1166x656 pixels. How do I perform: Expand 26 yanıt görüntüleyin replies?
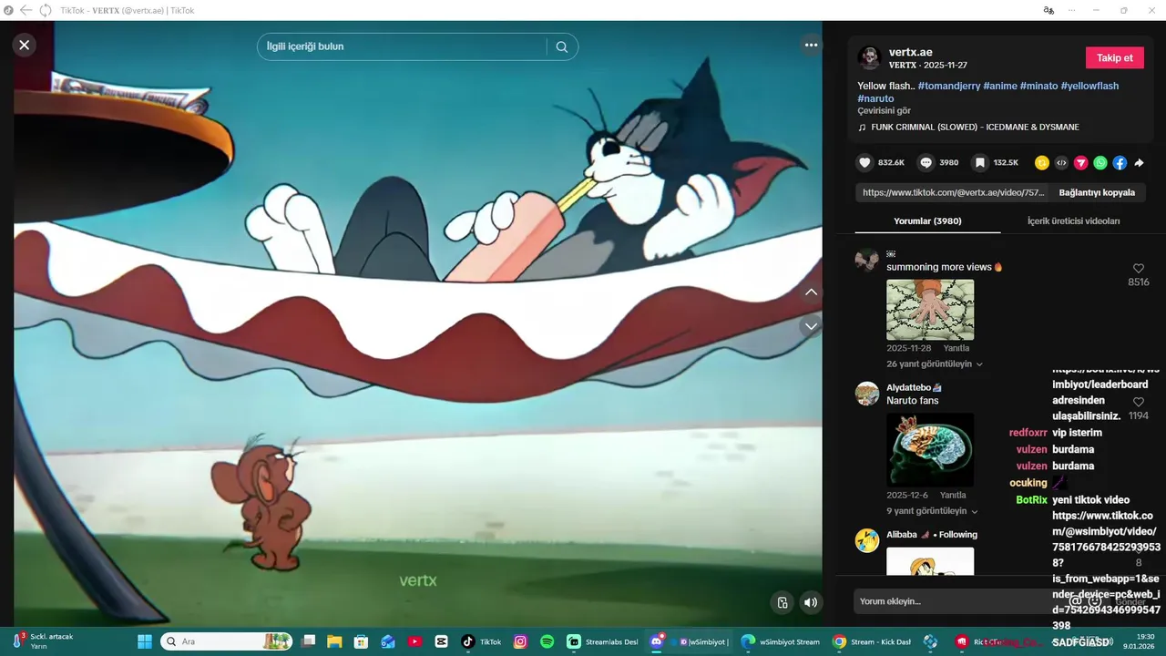935,364
